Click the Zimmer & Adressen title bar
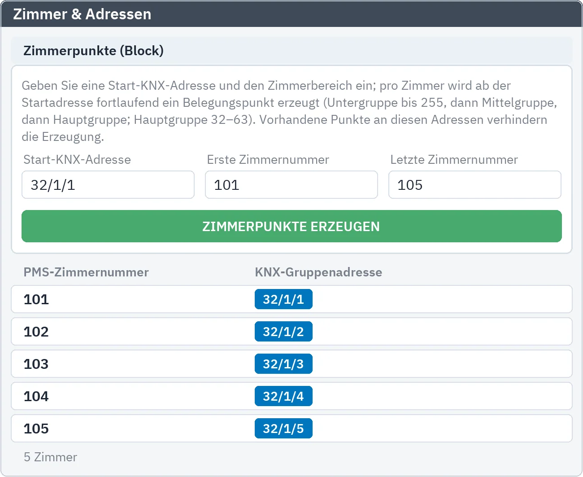 (291, 14)
